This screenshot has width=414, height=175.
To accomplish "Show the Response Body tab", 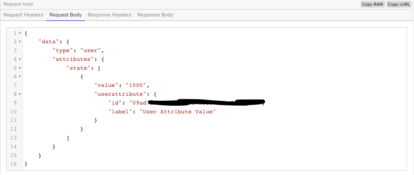I will [155, 15].
